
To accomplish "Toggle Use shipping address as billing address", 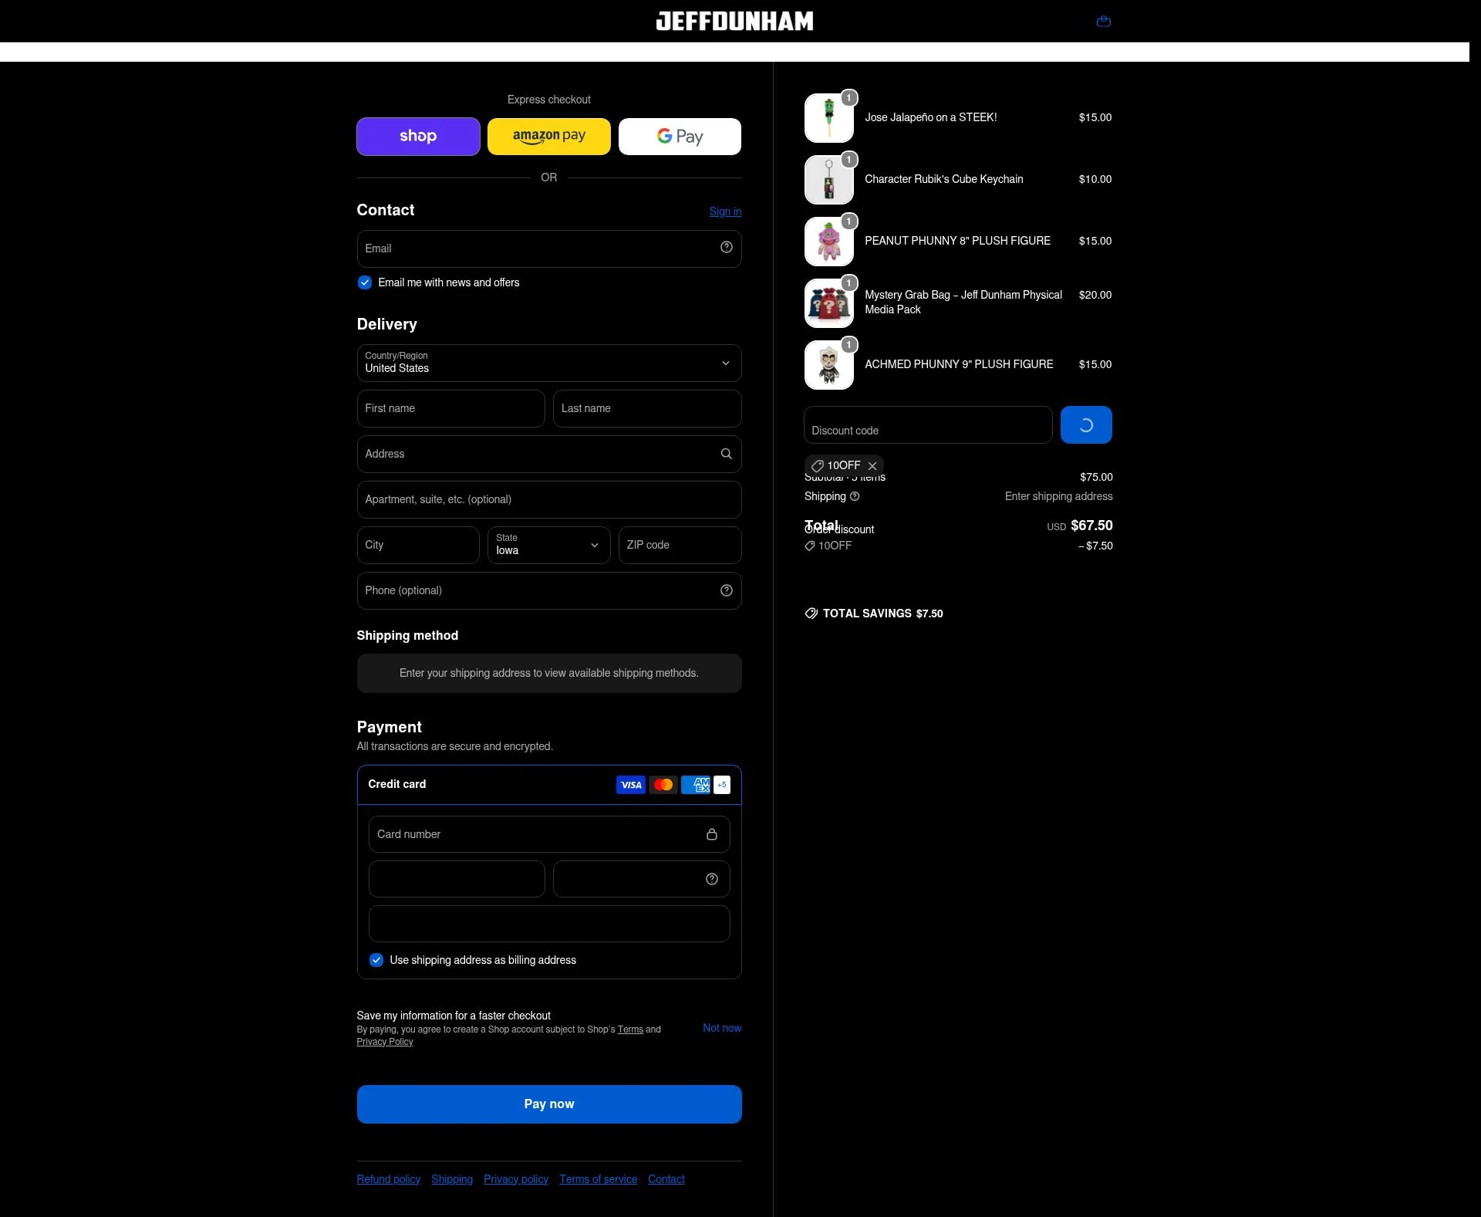I will tap(376, 960).
